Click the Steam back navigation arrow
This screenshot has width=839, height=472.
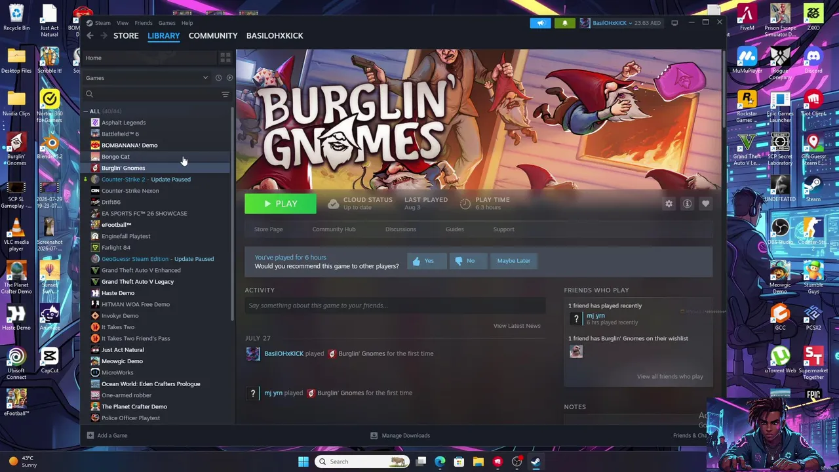pyautogui.click(x=90, y=35)
